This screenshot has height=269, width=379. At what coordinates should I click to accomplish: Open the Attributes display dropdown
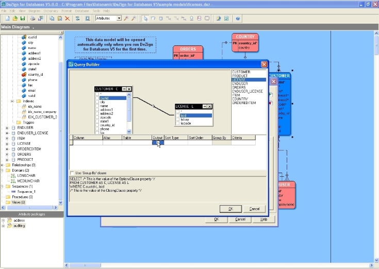pyautogui.click(x=119, y=18)
